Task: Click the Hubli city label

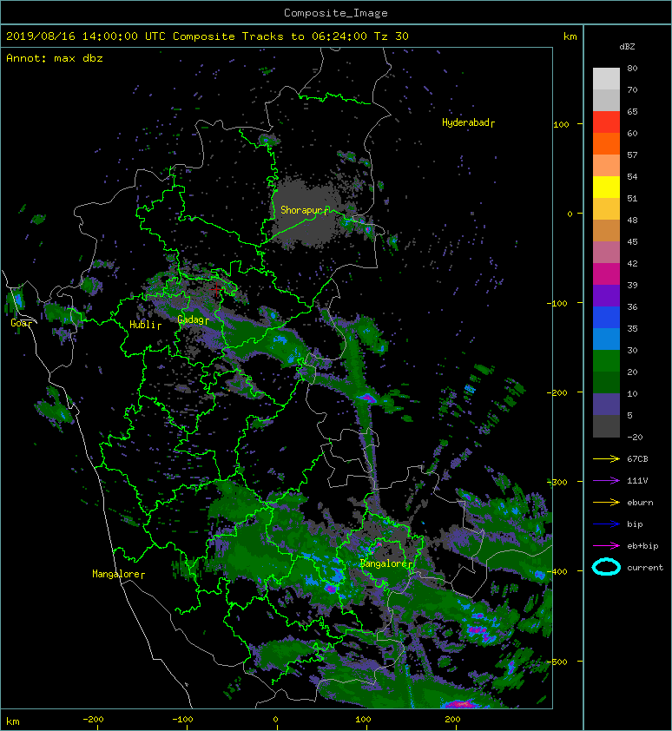Action: pos(145,325)
